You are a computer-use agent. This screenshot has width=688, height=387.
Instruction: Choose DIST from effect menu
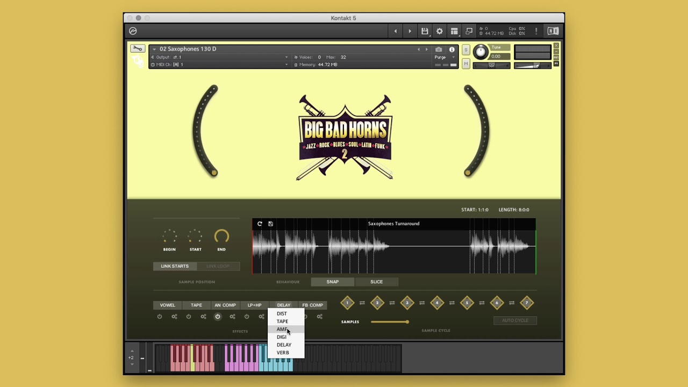pos(286,313)
